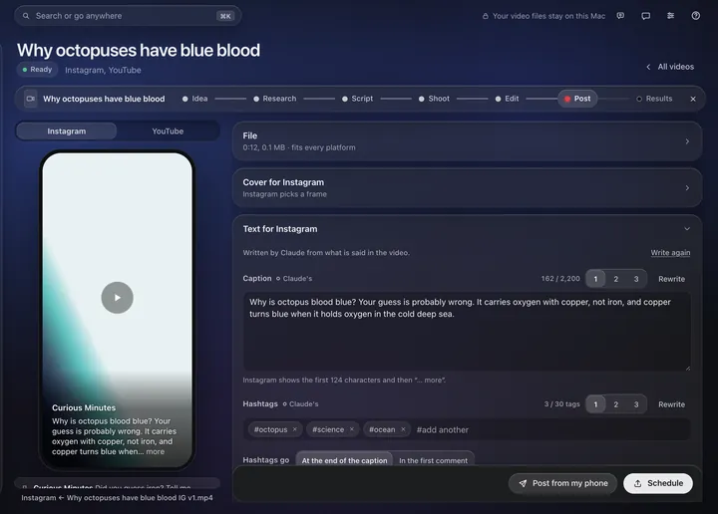This screenshot has height=514, width=718.
Task: Click the caption area resize handle
Action: pos(687,368)
